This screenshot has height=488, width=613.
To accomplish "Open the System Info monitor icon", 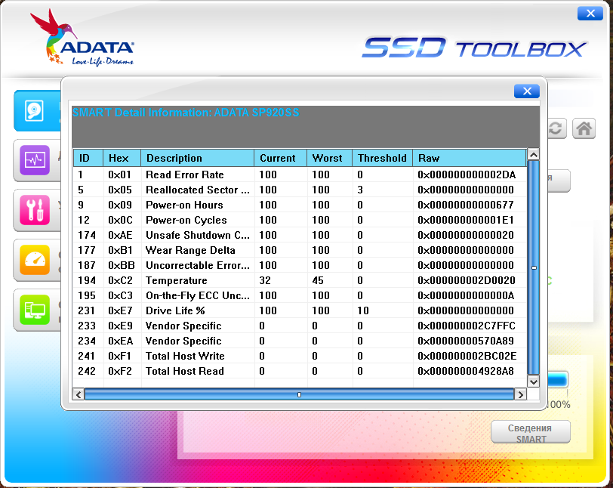I will (x=35, y=310).
